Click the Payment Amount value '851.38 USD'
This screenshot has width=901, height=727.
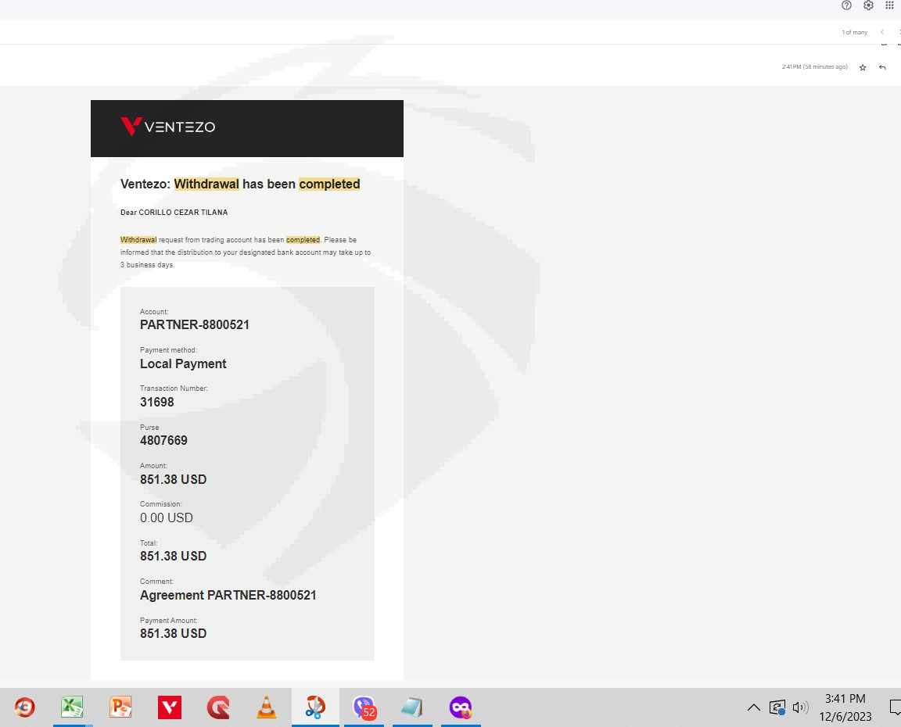click(x=173, y=633)
